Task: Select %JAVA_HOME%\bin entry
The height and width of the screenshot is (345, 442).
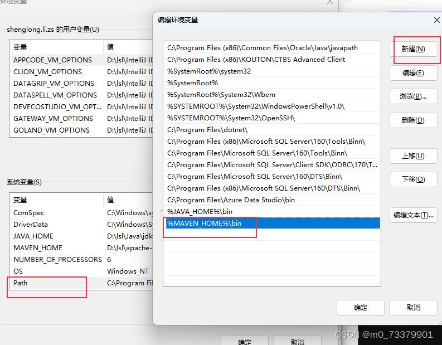Action: 272,212
